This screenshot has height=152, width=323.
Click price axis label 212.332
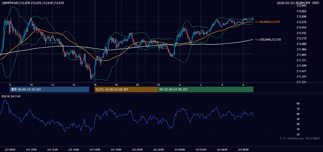coord(302,33)
